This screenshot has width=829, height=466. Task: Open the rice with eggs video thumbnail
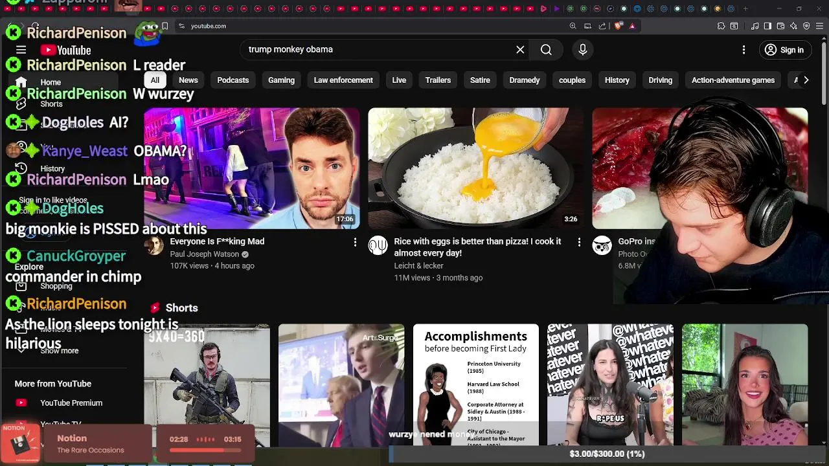tap(475, 168)
